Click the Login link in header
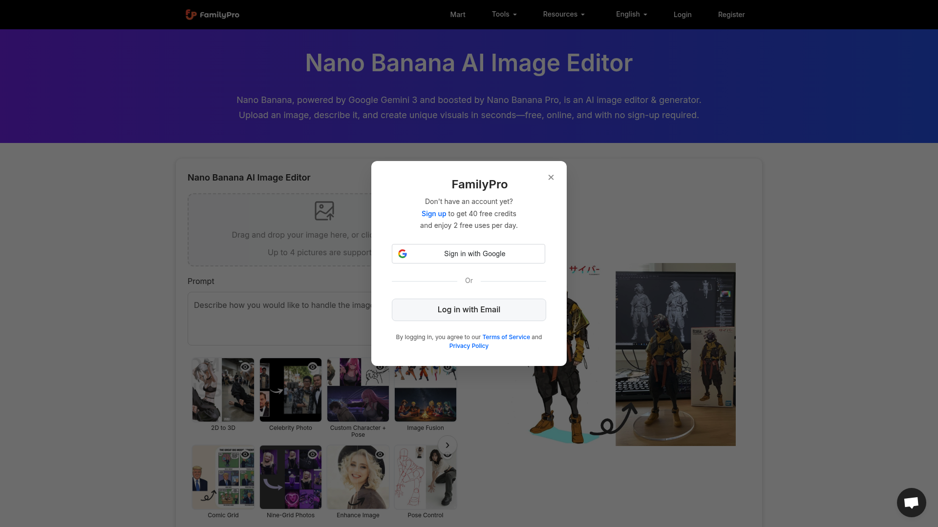The width and height of the screenshot is (938, 527). click(682, 15)
